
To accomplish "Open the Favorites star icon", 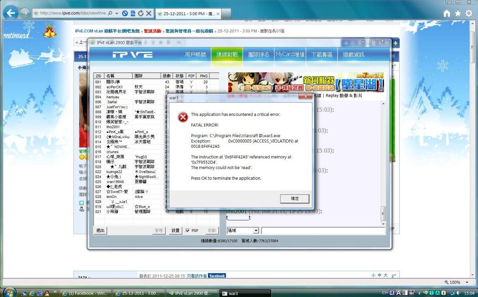I will coord(458,13).
